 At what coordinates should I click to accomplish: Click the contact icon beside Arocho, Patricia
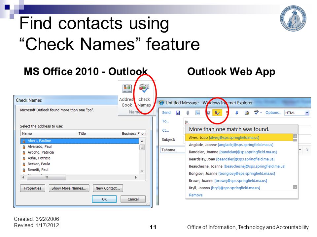point(24,152)
